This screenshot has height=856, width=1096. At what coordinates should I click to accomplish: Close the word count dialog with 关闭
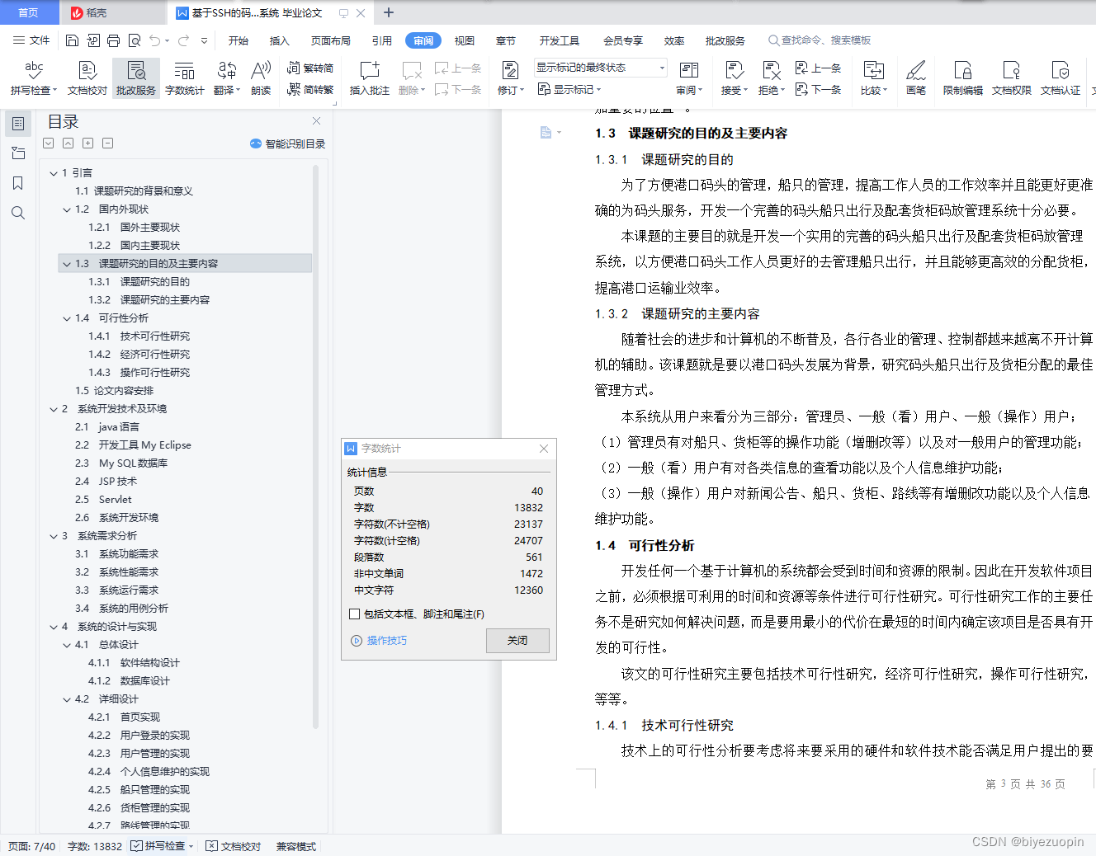point(517,641)
